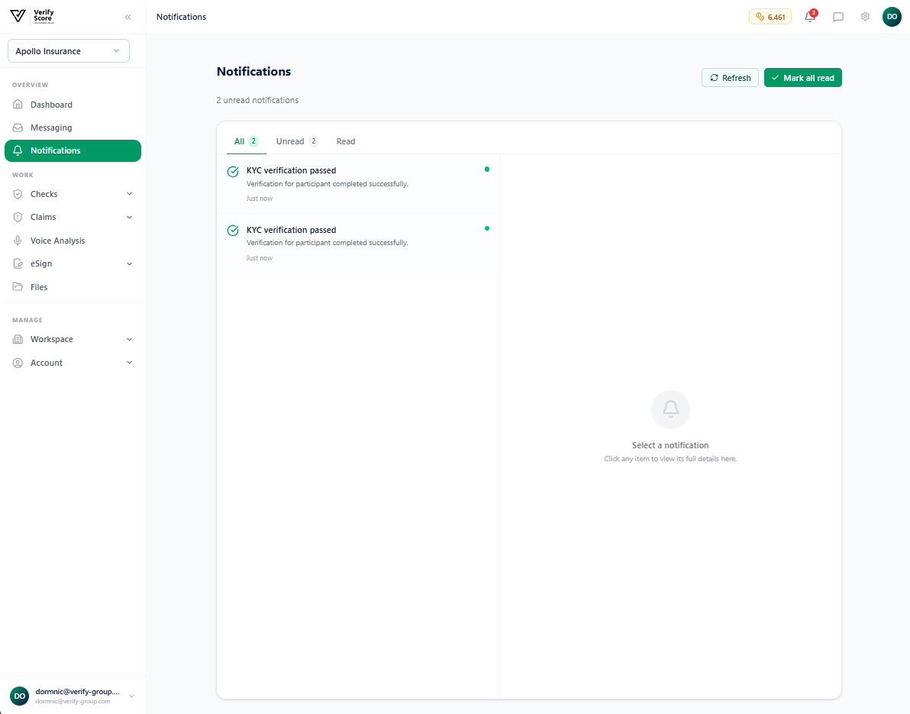Expand the Workspace submenu chevron
Screen dimensions: 910x714
pyautogui.click(x=130, y=339)
